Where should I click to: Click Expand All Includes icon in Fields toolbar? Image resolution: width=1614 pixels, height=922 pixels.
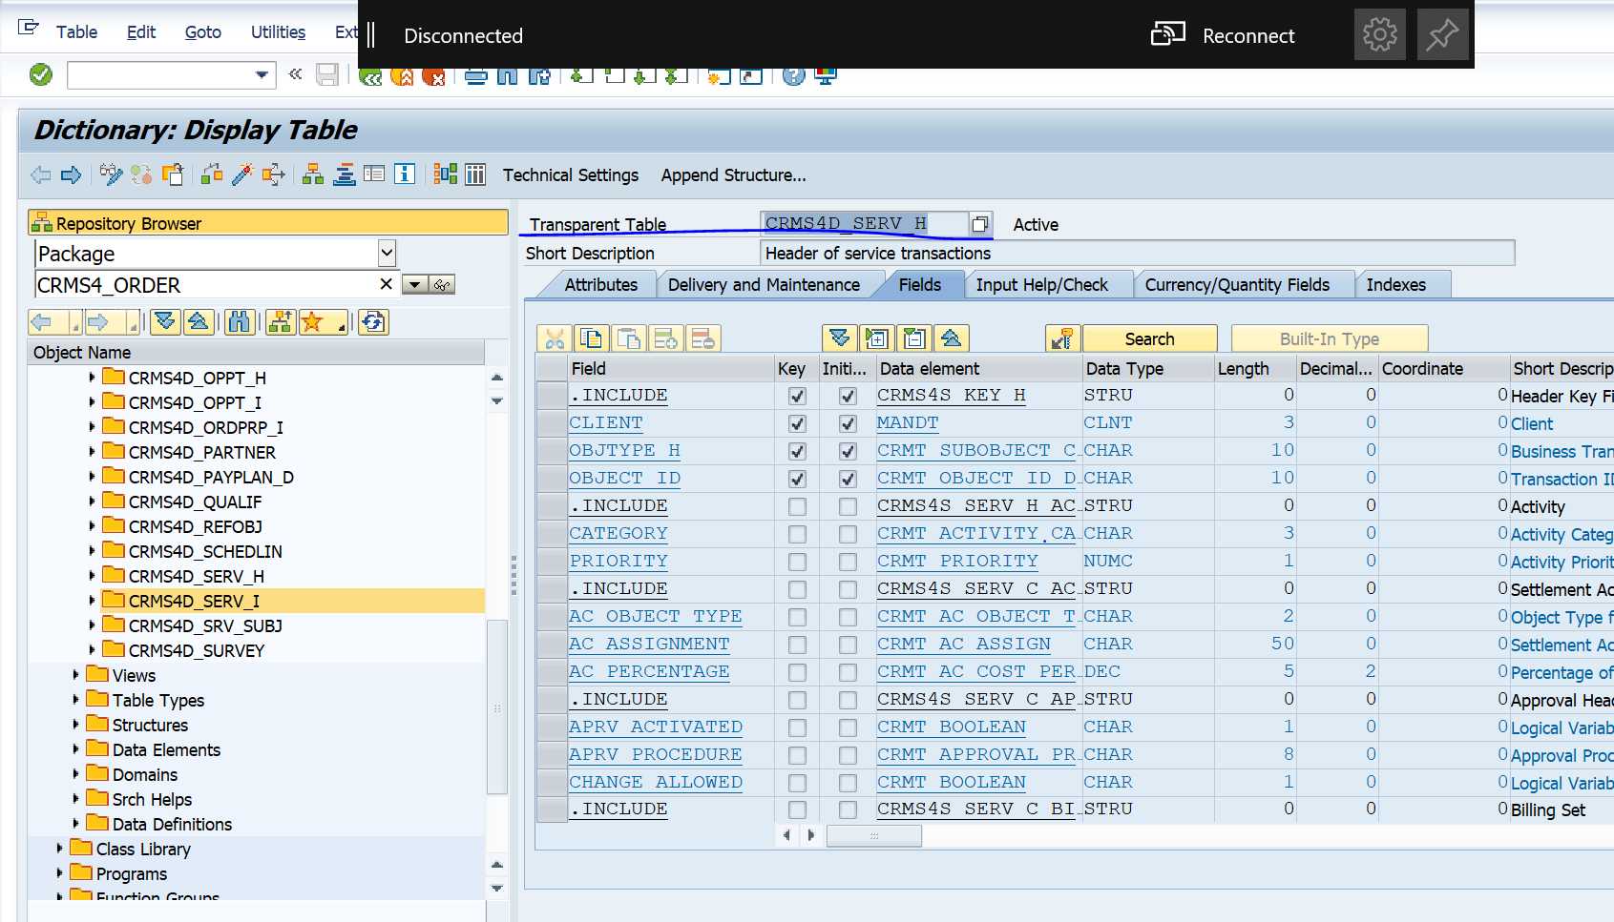point(839,338)
